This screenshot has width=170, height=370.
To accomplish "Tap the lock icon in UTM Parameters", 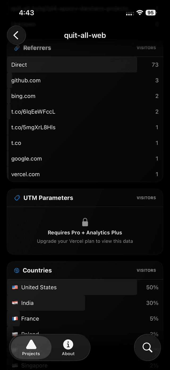I will pos(85,222).
